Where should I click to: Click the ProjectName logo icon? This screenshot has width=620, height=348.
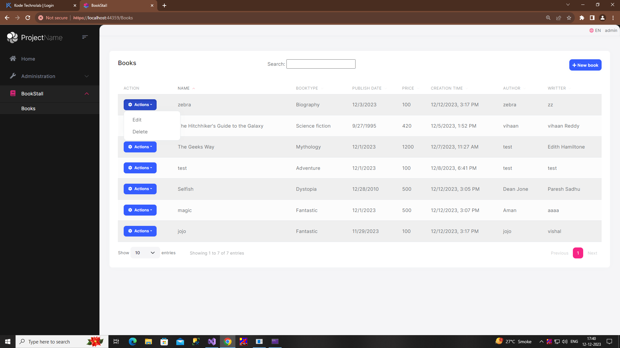click(12, 37)
